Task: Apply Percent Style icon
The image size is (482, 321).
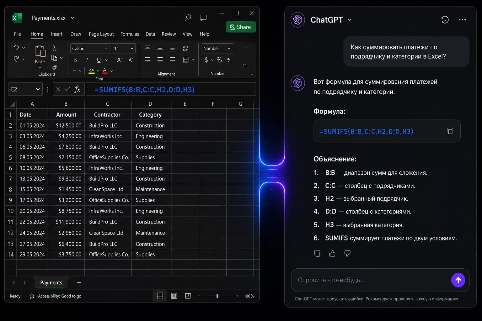Action: pyautogui.click(x=219, y=60)
